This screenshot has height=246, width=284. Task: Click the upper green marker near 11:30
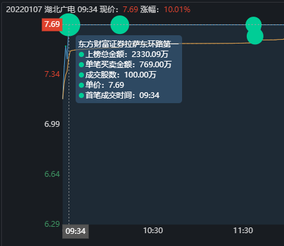click(253, 24)
